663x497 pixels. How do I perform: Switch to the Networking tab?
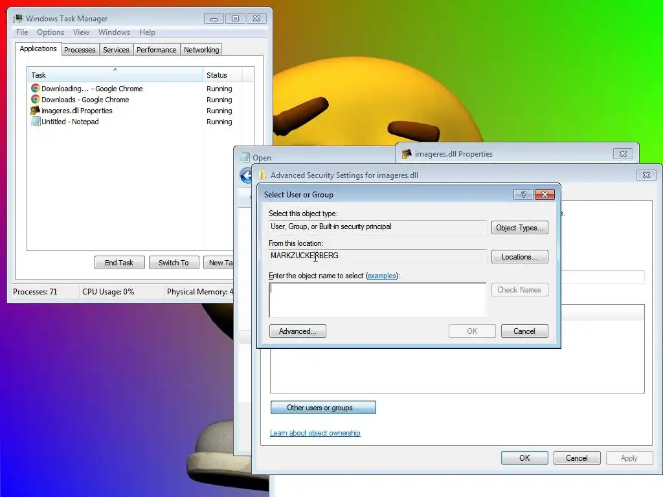pos(201,50)
